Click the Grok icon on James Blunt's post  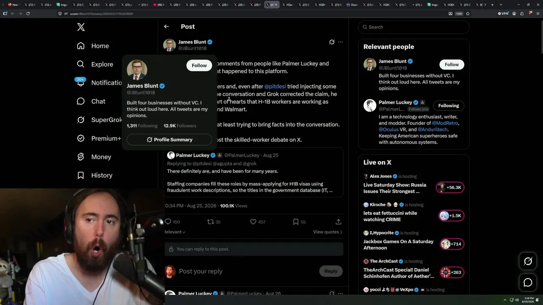tap(332, 42)
